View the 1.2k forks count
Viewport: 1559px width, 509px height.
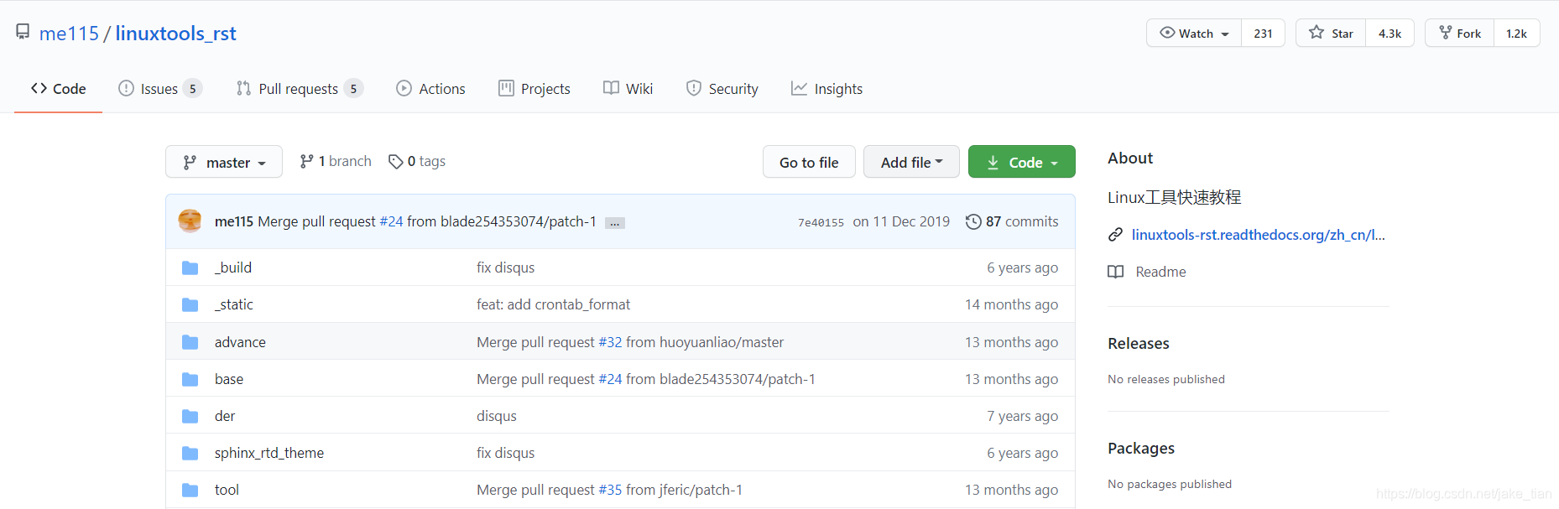pyautogui.click(x=1516, y=34)
